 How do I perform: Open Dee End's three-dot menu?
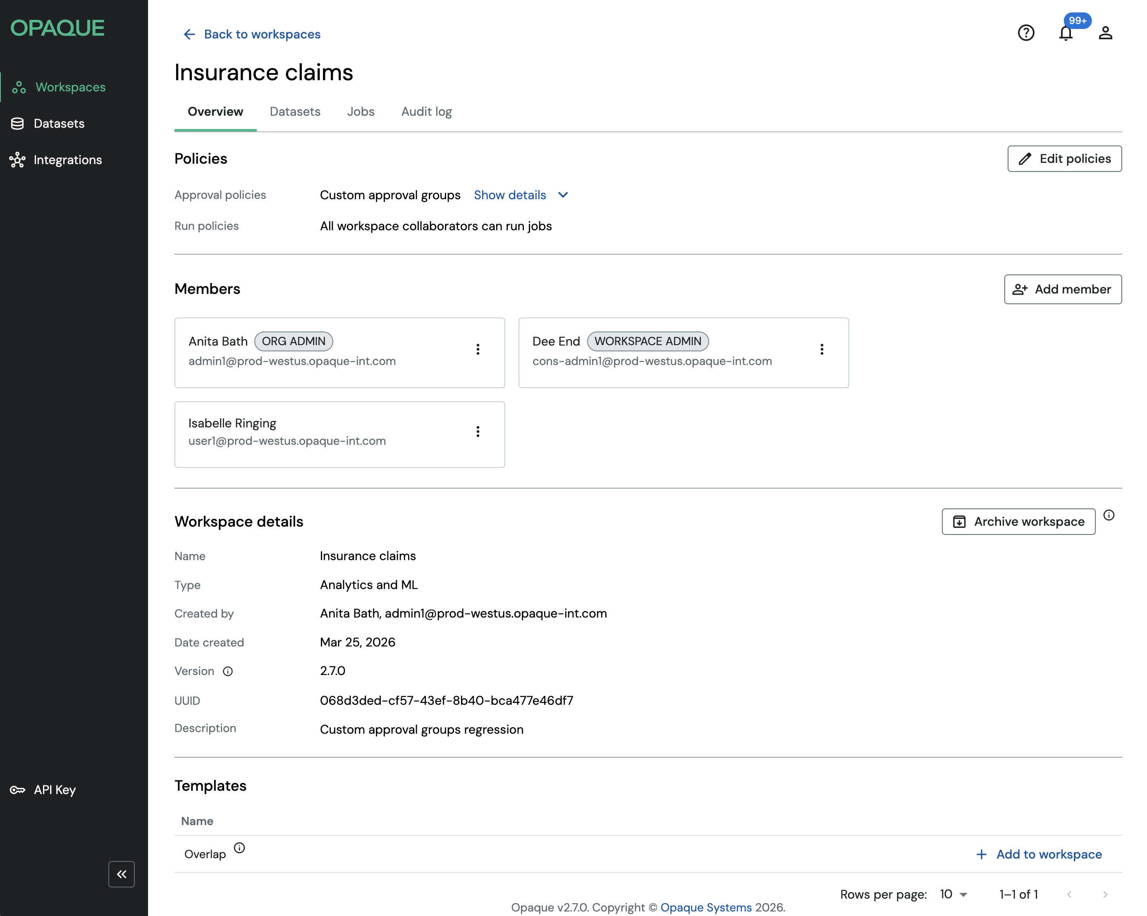(822, 349)
